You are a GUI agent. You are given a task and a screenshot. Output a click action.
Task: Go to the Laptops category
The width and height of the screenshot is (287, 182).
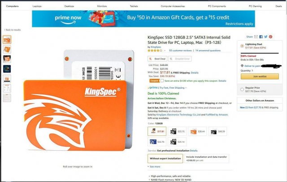[x=37, y=6]
